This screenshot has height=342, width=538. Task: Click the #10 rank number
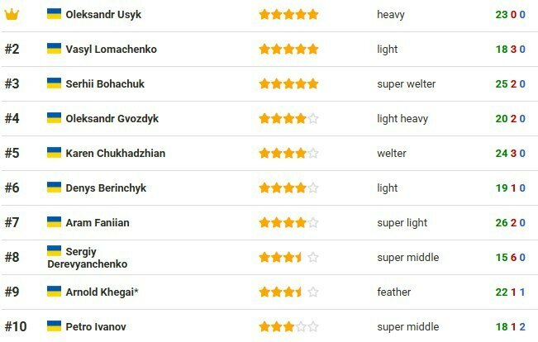click(x=16, y=326)
